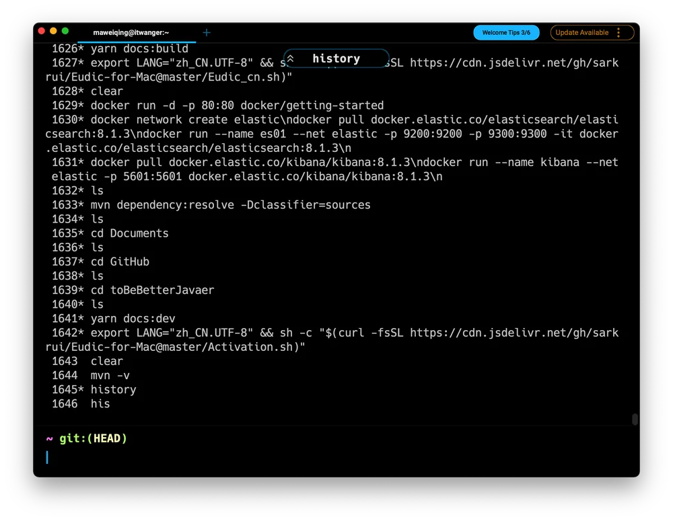Viewport: 673px width, 521px height.
Task: Maximize the window using green button
Action: pos(65,31)
